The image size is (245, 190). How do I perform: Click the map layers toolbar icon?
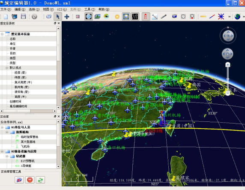click(97, 16)
